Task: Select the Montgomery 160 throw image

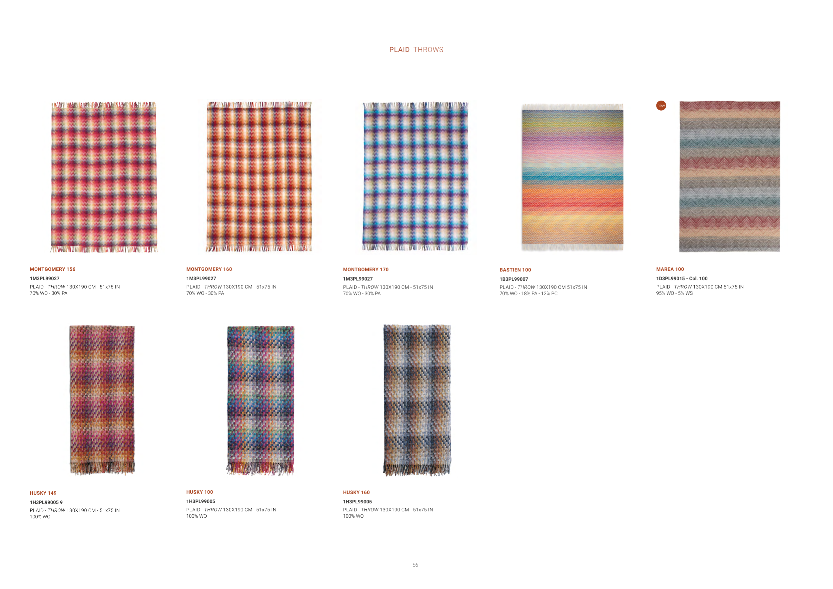Action: (259, 176)
